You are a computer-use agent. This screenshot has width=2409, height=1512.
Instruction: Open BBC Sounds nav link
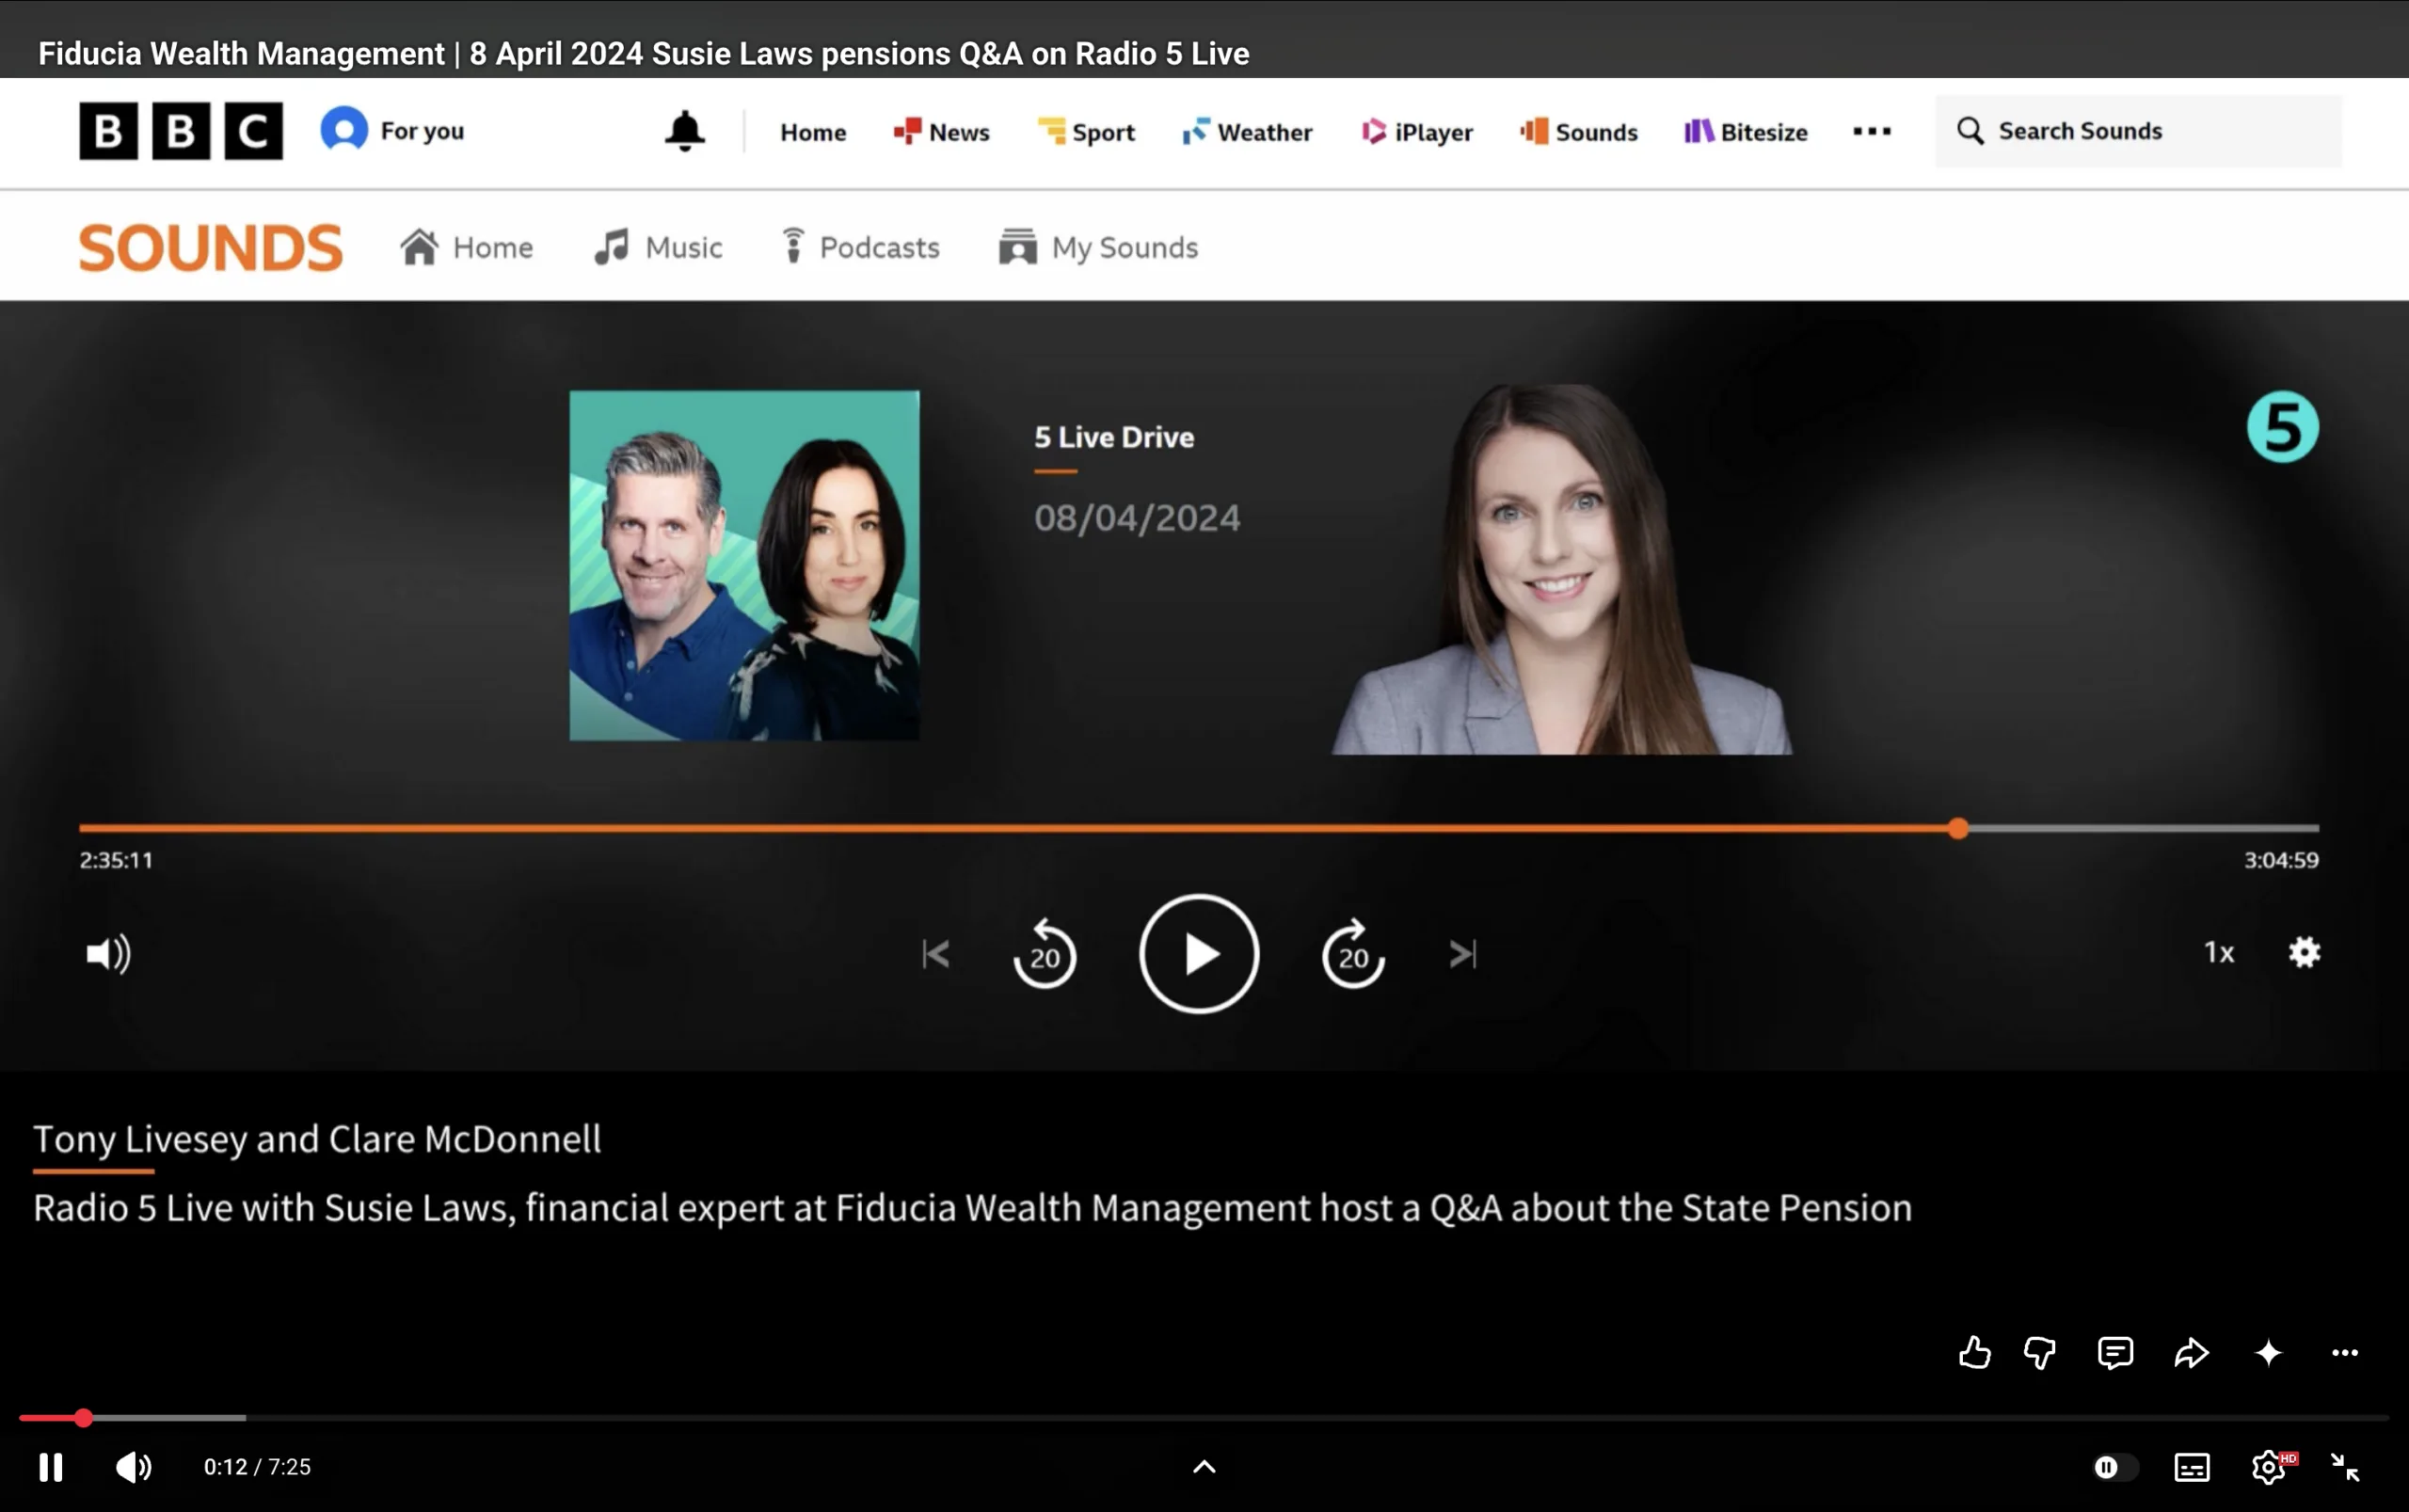[1579, 132]
